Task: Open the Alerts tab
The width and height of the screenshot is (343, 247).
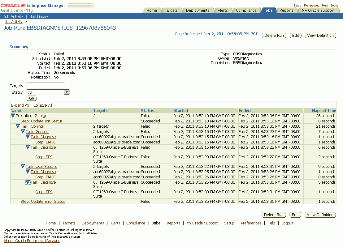Action: [223, 10]
